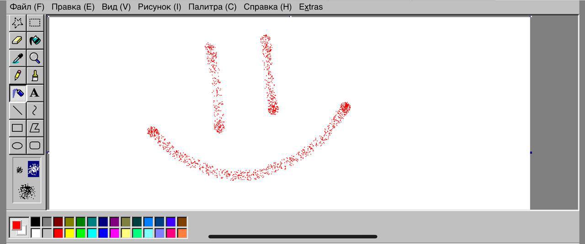The height and width of the screenshot is (244, 585).
Task: Open the Палитра (C) menu
Action: pyautogui.click(x=212, y=7)
